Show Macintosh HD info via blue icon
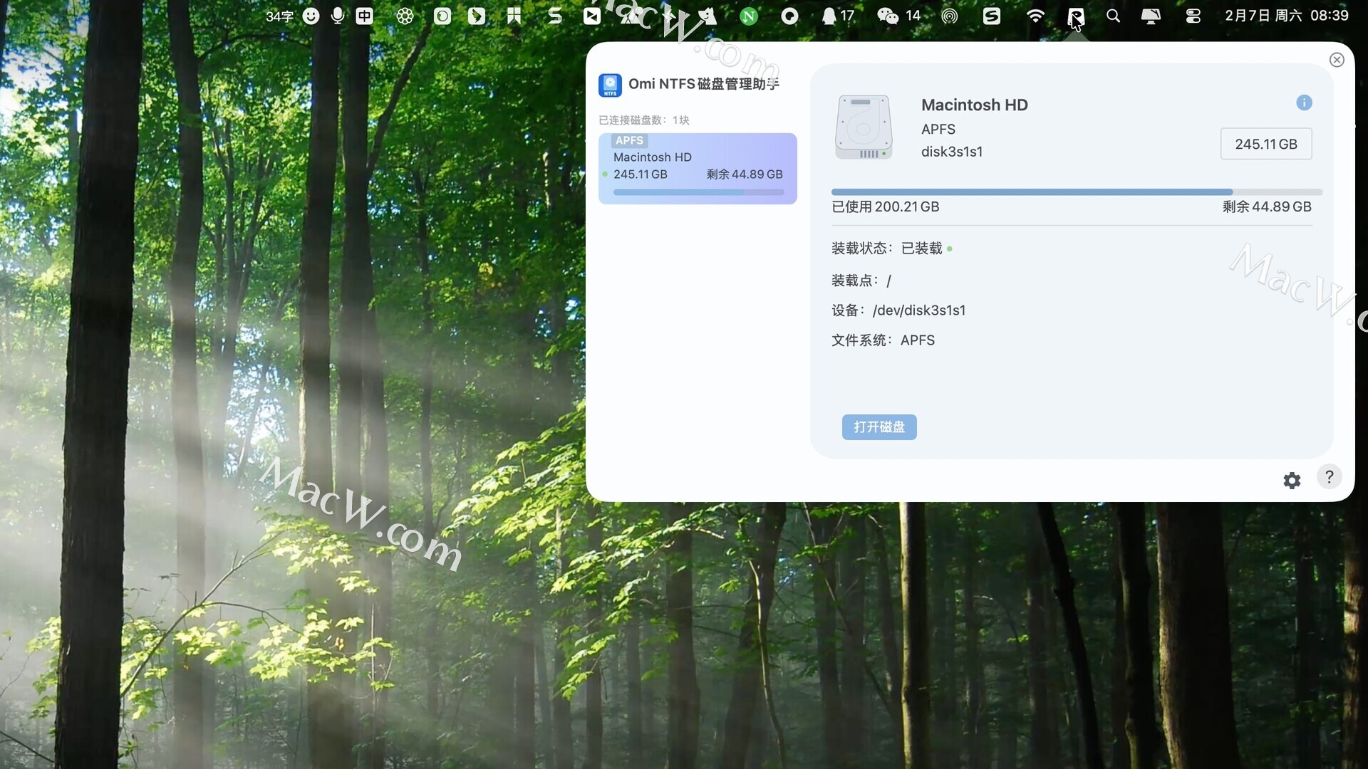 [x=1304, y=103]
